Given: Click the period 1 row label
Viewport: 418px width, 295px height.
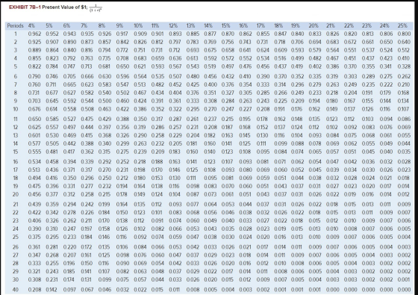Looking at the screenshot, I should pos(16,34).
